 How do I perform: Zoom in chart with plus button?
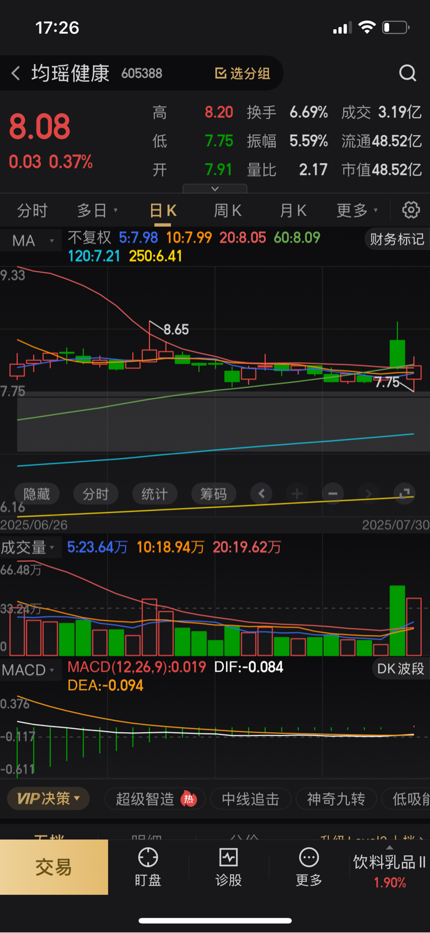click(x=297, y=494)
